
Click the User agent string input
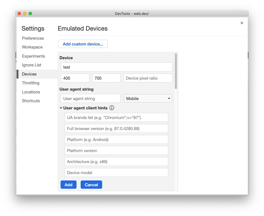[90, 98]
